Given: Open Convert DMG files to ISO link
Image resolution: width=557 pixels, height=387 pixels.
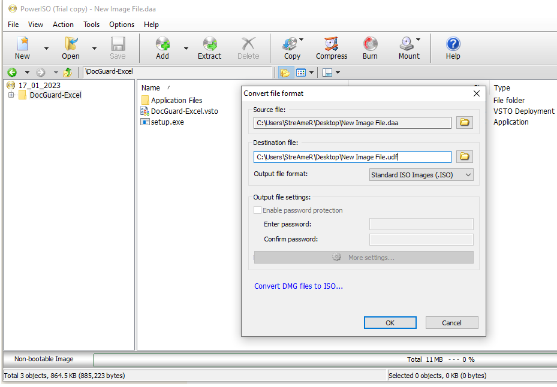Looking at the screenshot, I should tap(299, 286).
